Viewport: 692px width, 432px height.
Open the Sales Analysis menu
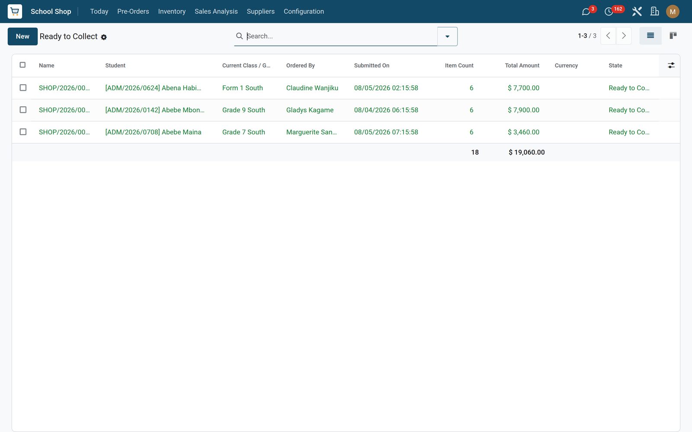click(x=216, y=12)
